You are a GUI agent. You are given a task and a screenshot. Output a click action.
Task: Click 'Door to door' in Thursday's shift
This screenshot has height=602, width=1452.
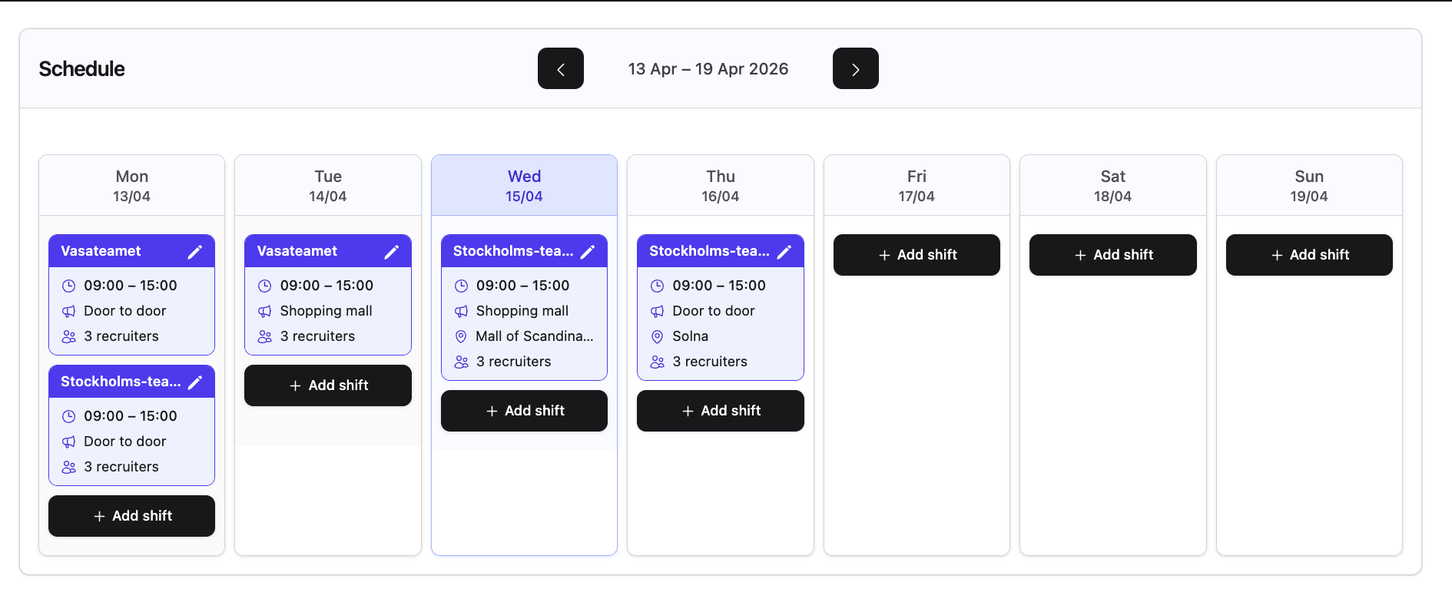coord(714,311)
